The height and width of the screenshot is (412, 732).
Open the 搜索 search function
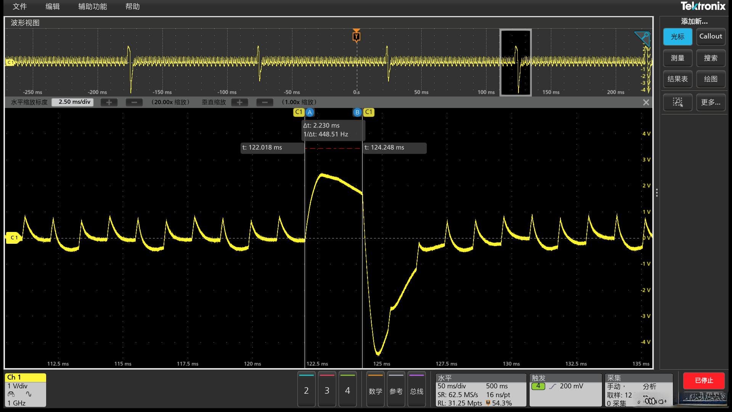[711, 58]
